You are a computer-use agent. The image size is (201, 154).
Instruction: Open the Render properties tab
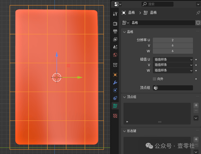coord(115,24)
